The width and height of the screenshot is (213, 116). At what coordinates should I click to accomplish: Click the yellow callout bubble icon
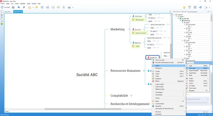click(x=36, y=7)
